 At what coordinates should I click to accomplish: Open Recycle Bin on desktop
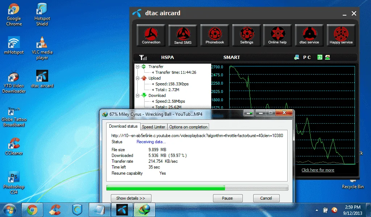pyautogui.click(x=353, y=185)
